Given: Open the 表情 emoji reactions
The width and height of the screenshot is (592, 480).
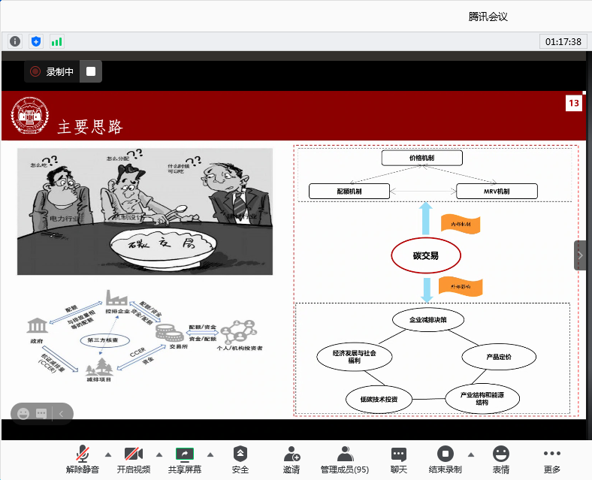Looking at the screenshot, I should coord(500,459).
